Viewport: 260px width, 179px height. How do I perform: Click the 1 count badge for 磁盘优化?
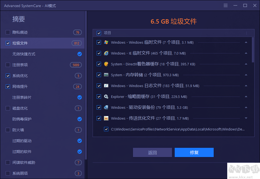pos(78,108)
